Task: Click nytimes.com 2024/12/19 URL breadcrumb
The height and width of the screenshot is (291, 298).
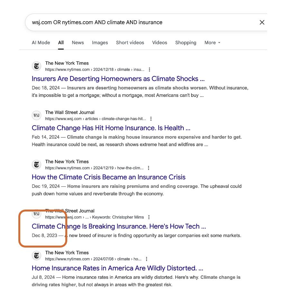Action: (x=94, y=168)
